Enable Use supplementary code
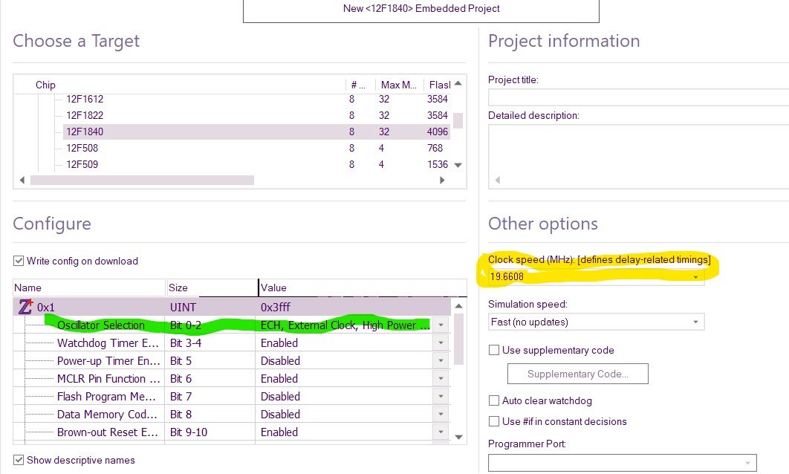 (494, 350)
